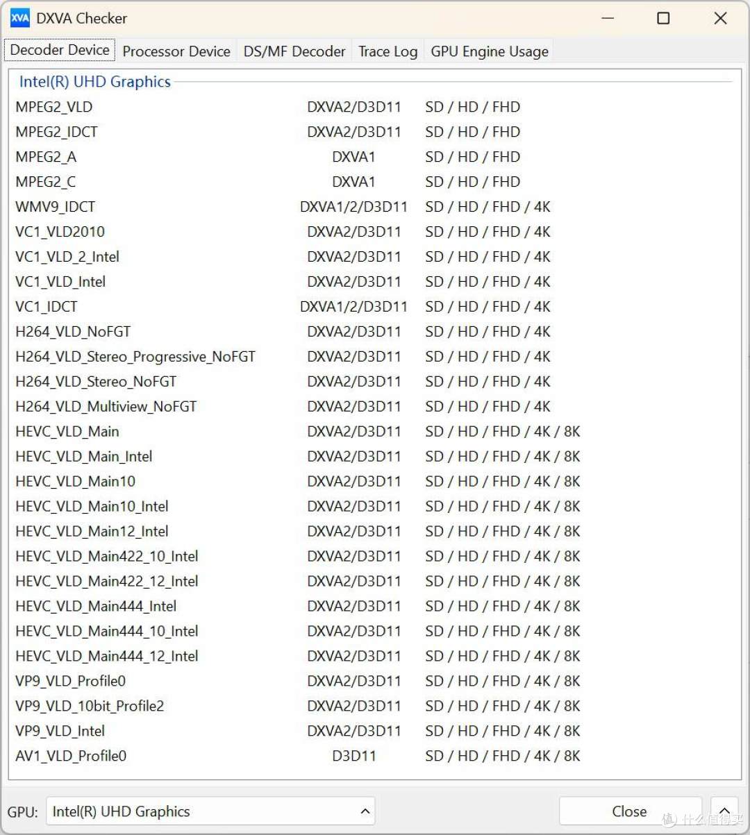This screenshot has height=835, width=750.
Task: Select the VP9_VLD_Intel decoder entry
Action: (374, 732)
